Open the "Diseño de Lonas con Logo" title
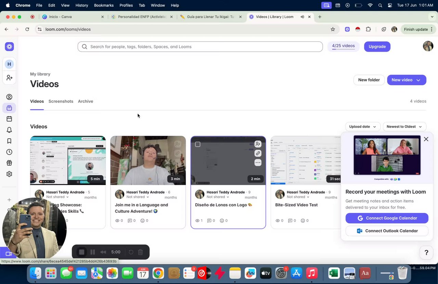Screen dimensions: 438x284 pyautogui.click(x=223, y=205)
